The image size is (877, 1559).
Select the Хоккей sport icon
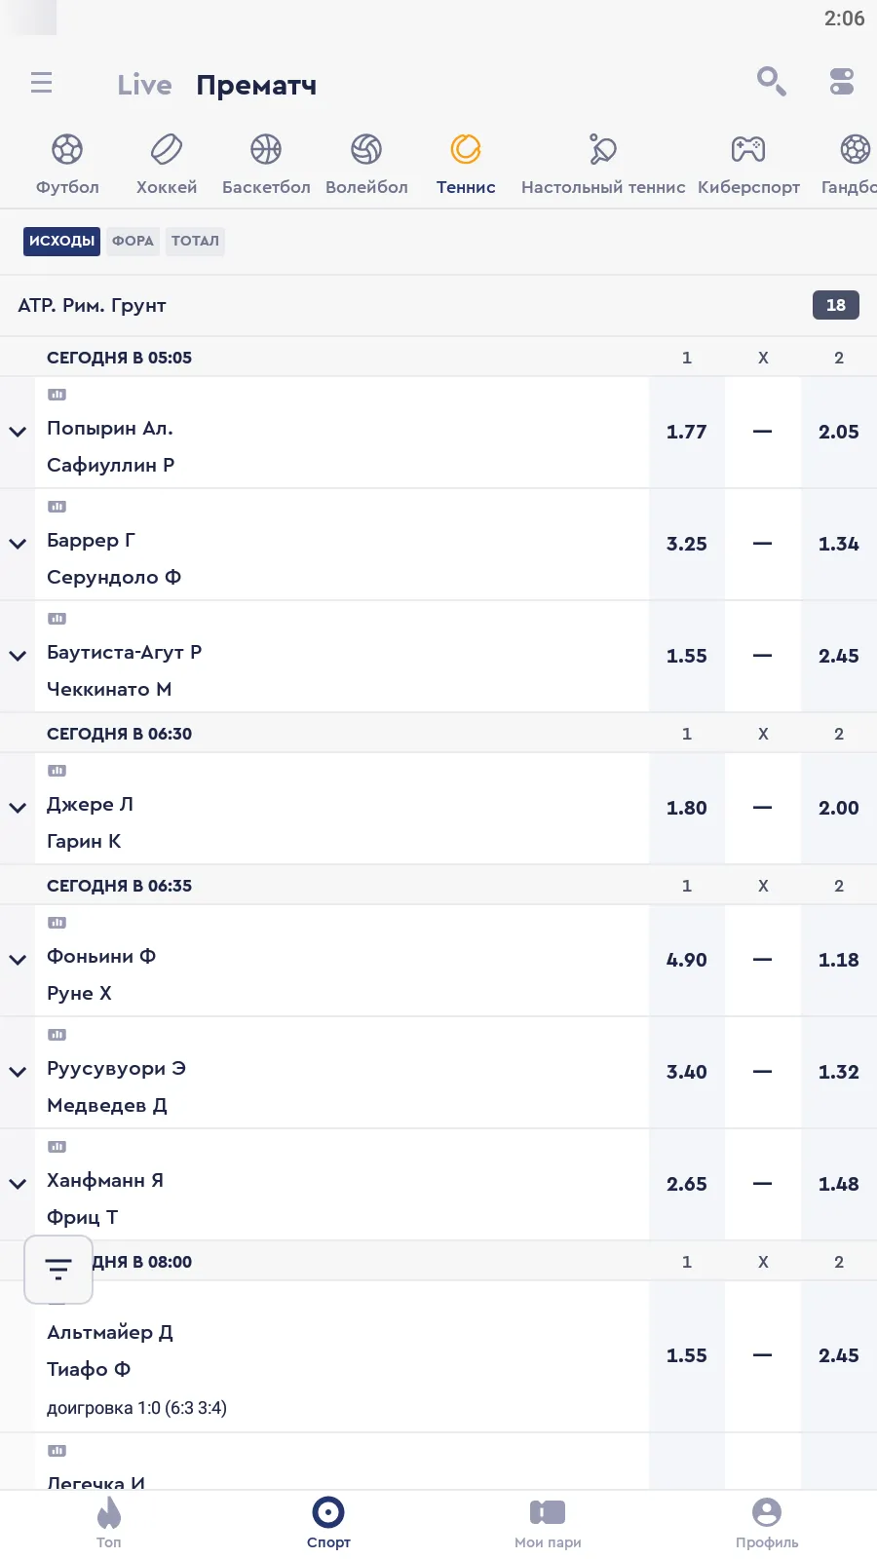click(167, 150)
